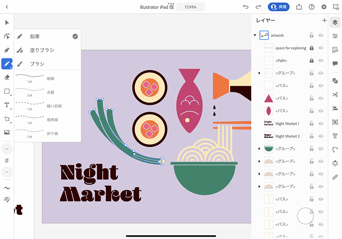342x239 pixels.
Task: Open the Combine Shapes panel
Action: 335,81
